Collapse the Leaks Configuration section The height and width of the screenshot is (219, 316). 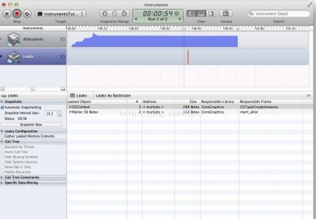[2, 131]
